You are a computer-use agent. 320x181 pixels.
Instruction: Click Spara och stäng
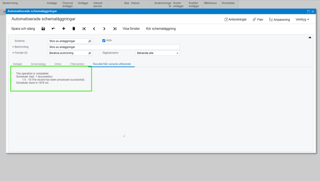click(x=23, y=29)
